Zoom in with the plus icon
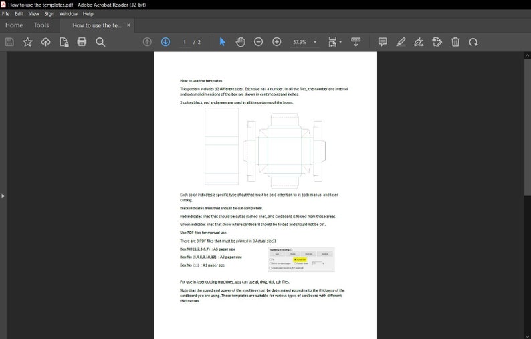 pyautogui.click(x=277, y=42)
